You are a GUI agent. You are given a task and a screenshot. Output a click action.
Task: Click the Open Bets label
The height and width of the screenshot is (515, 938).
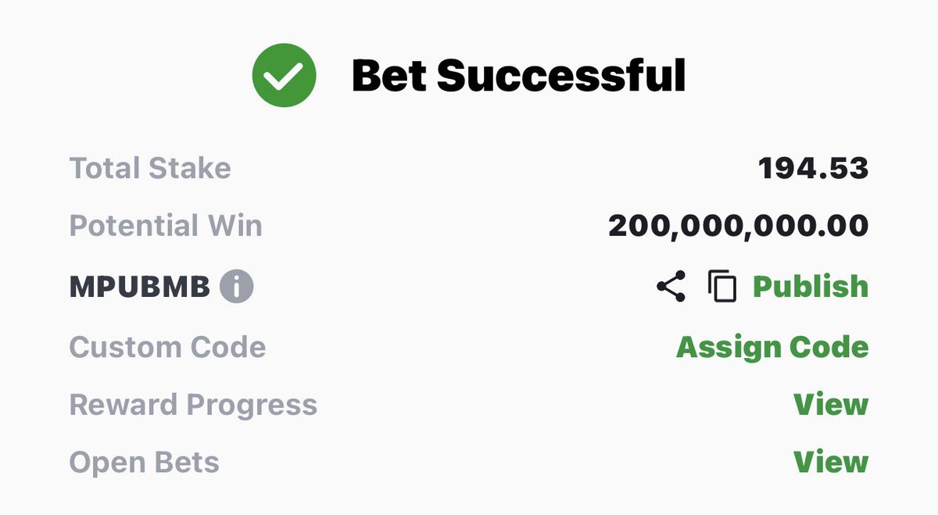coord(145,463)
